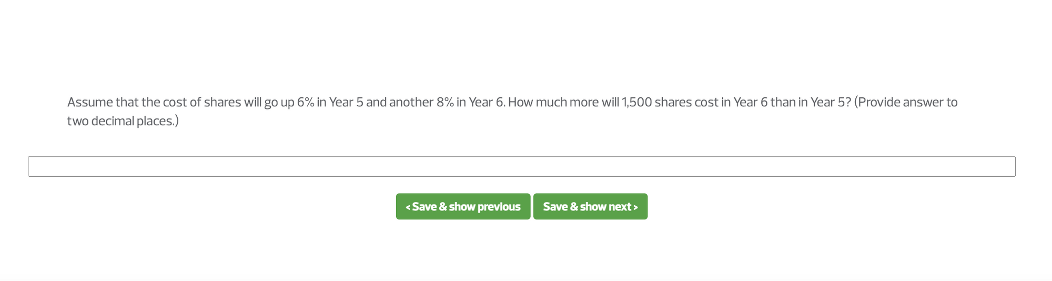Click the answer text input box

521,166
